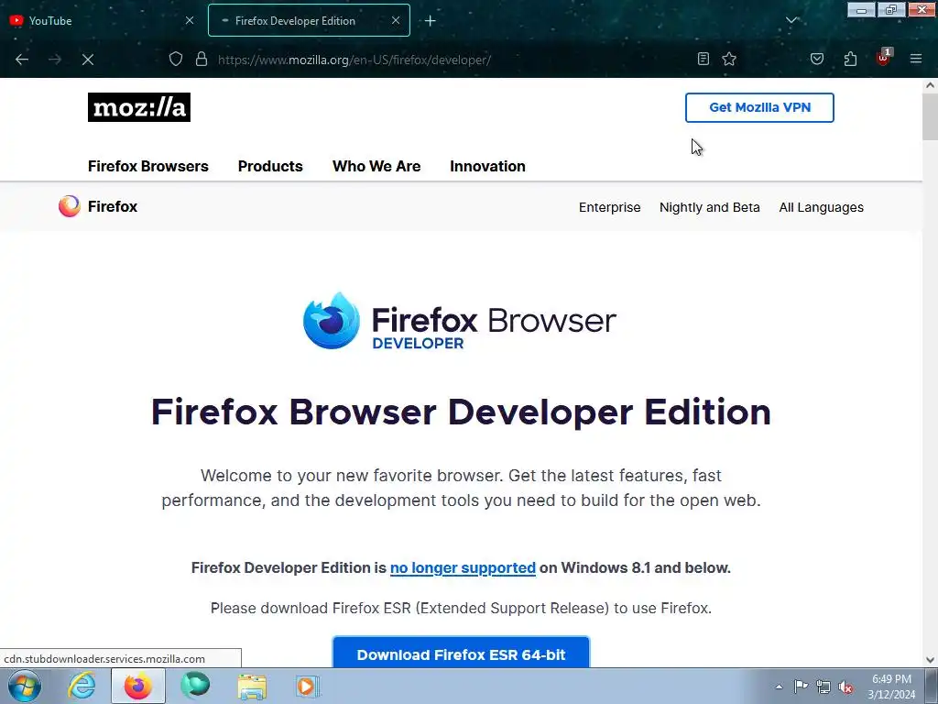This screenshot has width=938, height=704.
Task: Download Firefox ESR 64-bit
Action: 462,653
